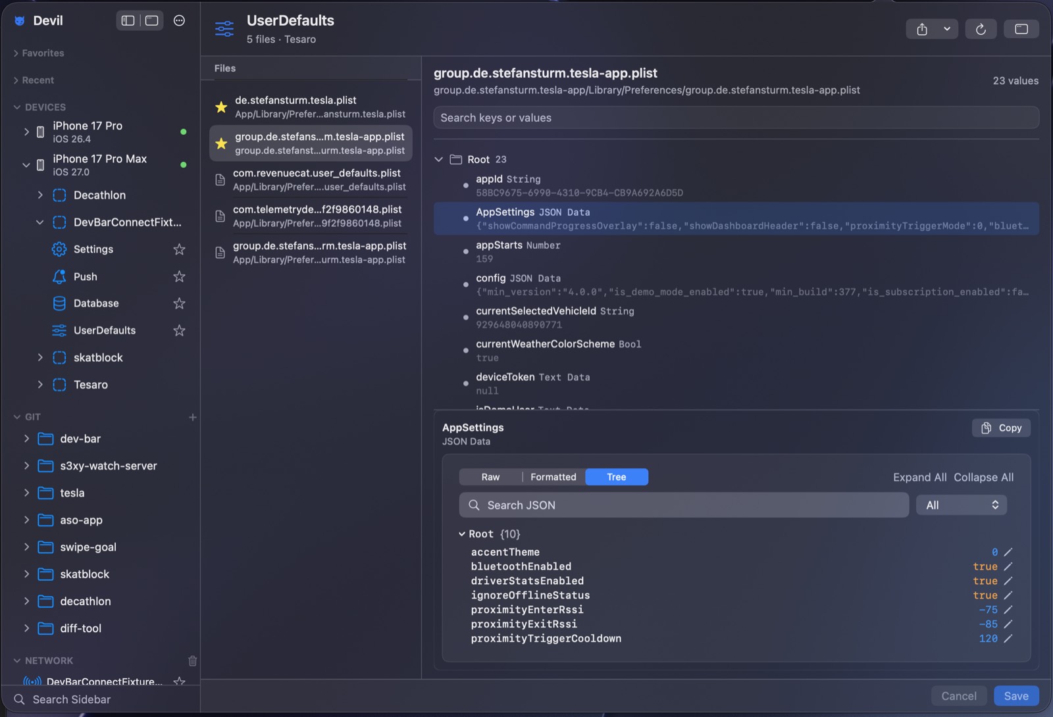
Task: Unstar the selected group tesla-app.plist file
Action: (x=221, y=143)
